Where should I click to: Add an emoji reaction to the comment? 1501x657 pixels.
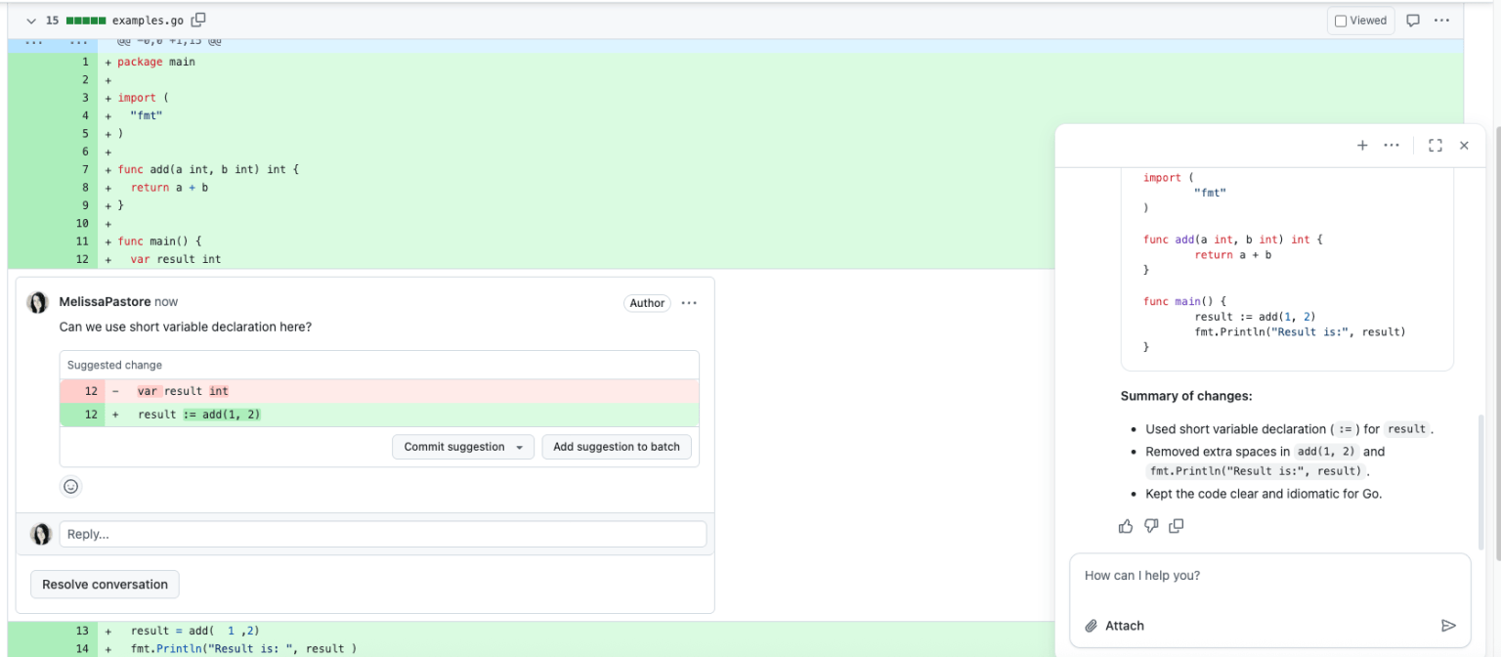[x=71, y=486]
